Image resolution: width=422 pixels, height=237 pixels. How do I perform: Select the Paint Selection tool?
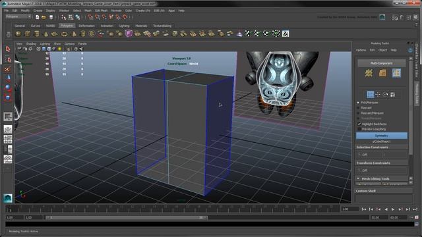pyautogui.click(x=8, y=69)
